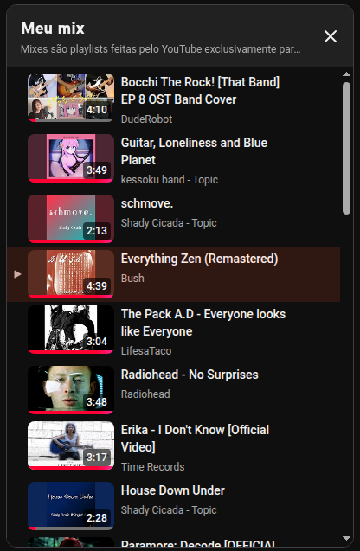Click the Everything Zen (Remastered) thumbnail
360x551 pixels.
coord(71,274)
